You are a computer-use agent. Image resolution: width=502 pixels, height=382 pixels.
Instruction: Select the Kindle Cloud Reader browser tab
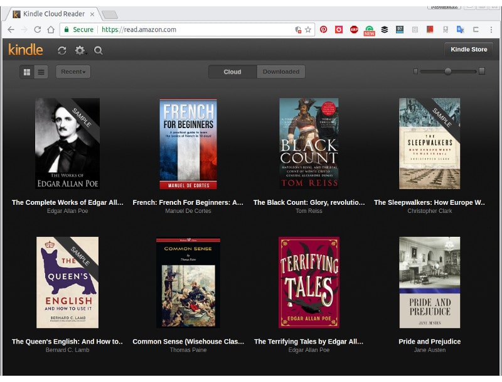point(53,14)
